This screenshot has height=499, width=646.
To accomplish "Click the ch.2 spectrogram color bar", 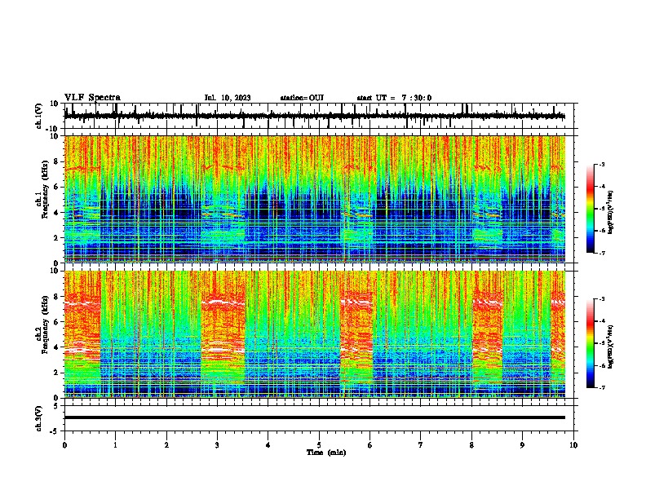I will pos(590,343).
